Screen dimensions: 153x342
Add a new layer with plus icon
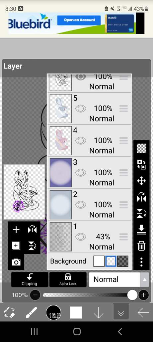pyautogui.click(x=16, y=229)
